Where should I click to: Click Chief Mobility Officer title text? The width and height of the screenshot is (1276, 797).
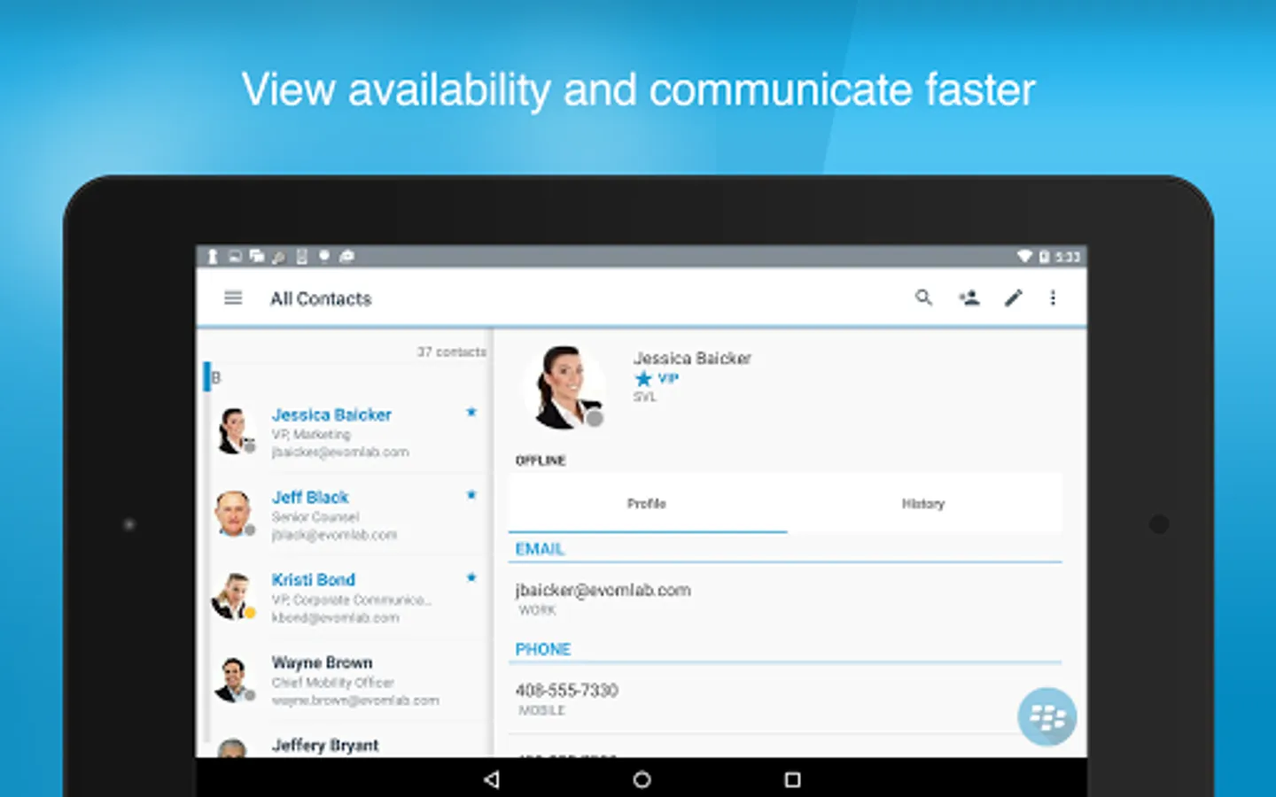pyautogui.click(x=332, y=682)
